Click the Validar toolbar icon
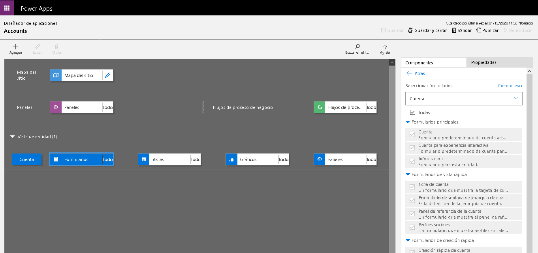This screenshot has width=538, height=253. click(x=454, y=30)
